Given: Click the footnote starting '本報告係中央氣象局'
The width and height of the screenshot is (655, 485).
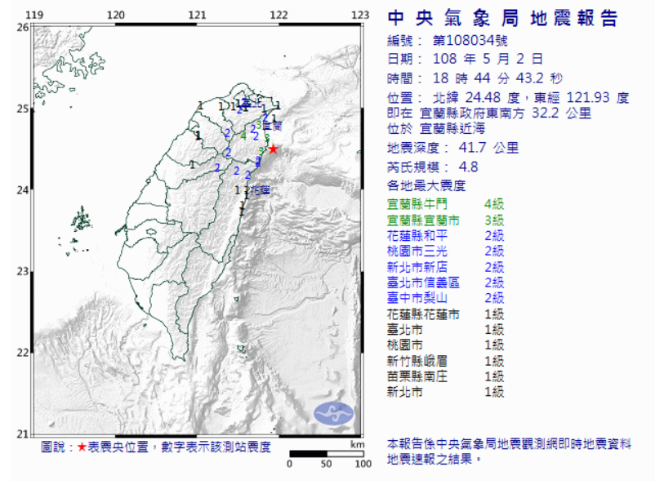Looking at the screenshot, I should pos(509,444).
